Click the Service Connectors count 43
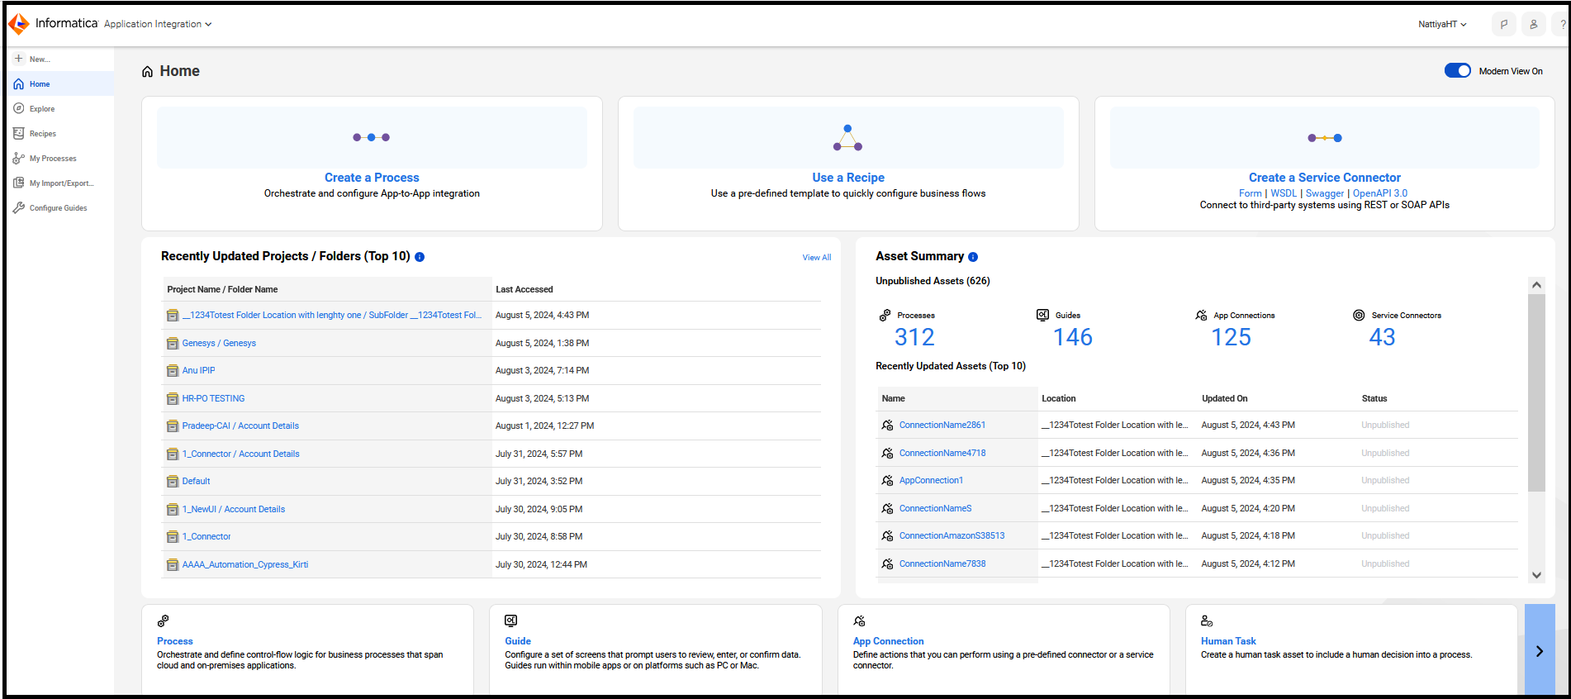The width and height of the screenshot is (1571, 699). (1382, 337)
